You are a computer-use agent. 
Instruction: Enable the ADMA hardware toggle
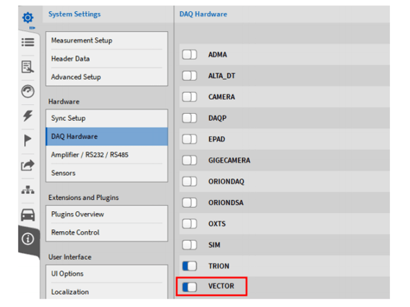click(x=190, y=55)
